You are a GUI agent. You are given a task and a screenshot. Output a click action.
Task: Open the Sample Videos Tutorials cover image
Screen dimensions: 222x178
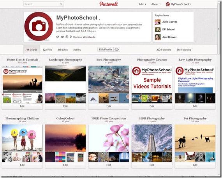click(x=152, y=79)
